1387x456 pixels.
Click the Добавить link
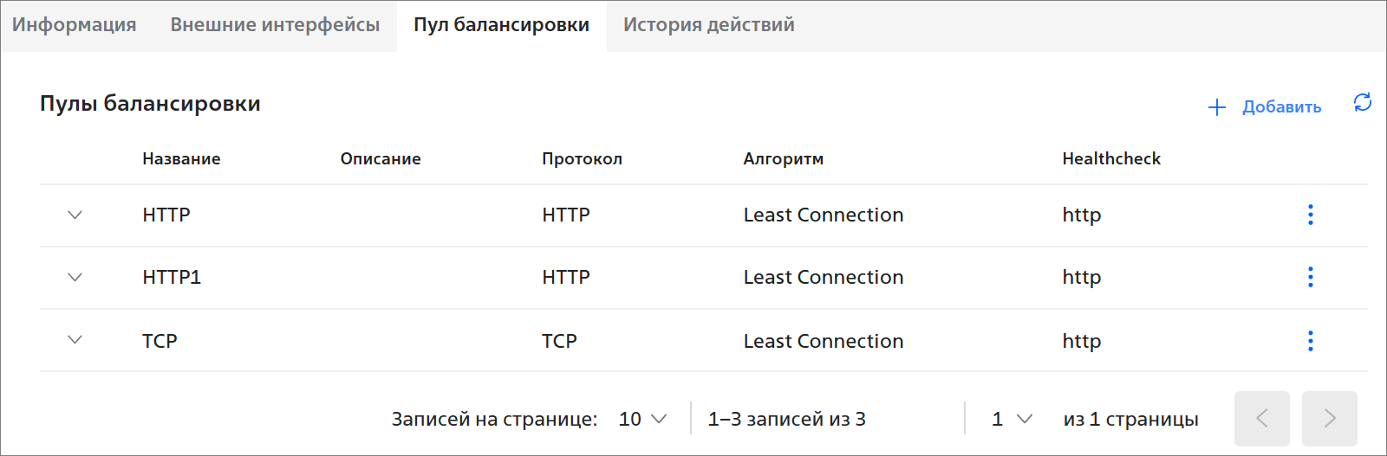click(1281, 107)
